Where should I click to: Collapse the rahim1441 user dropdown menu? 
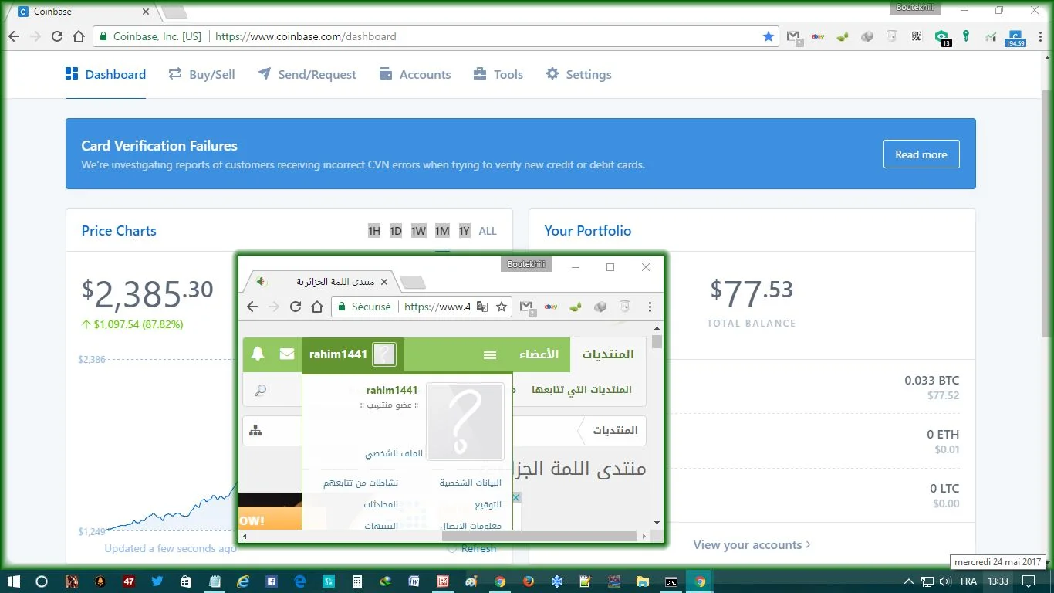click(339, 354)
